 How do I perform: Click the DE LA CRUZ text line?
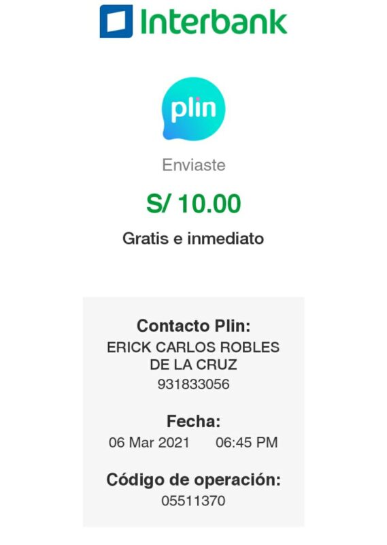[x=193, y=364]
